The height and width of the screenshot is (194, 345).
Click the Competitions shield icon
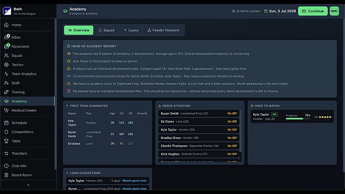(6, 132)
